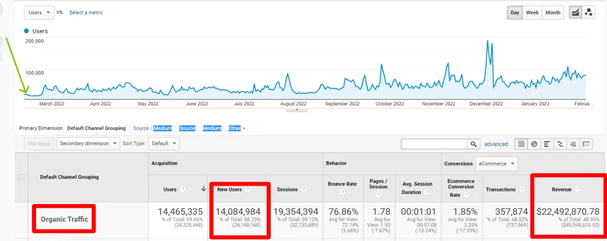
Task: Select the comparison view icon
Action: (x=560, y=144)
